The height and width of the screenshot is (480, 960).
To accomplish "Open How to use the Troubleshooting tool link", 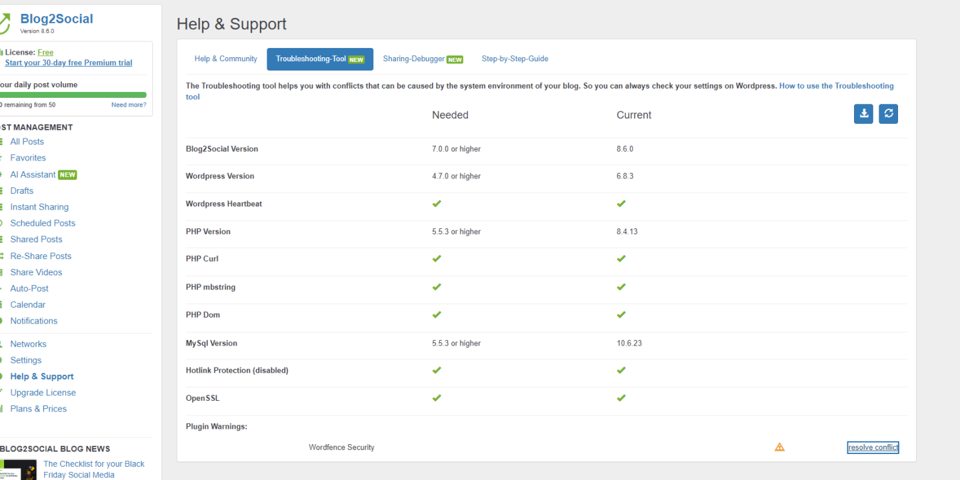I will tap(836, 86).
